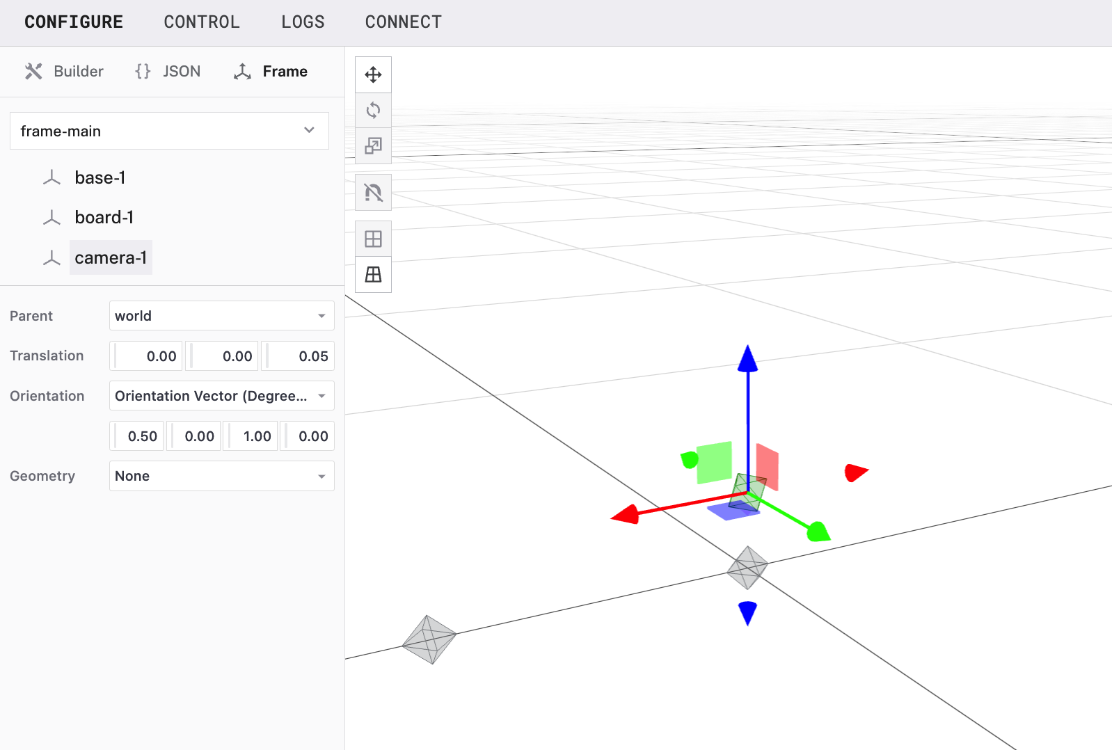Open the Builder configuration mode

click(64, 72)
